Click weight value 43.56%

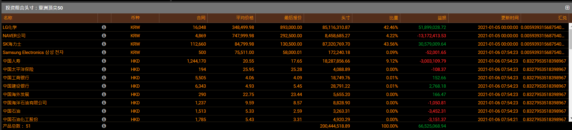391,44
